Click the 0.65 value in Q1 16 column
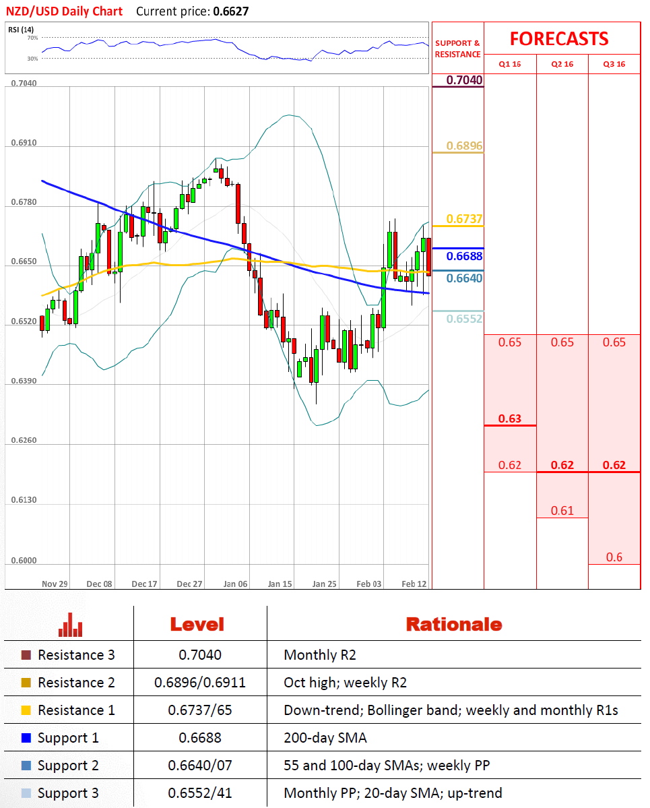 pyautogui.click(x=510, y=342)
